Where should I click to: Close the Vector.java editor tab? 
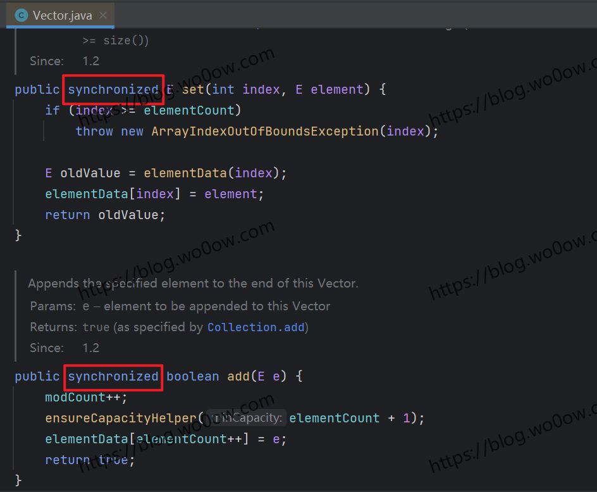pos(103,15)
